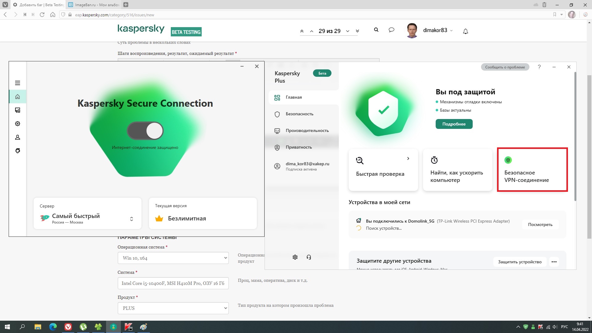
Task: Click the Kaspersky logo on the page
Action: click(x=141, y=29)
